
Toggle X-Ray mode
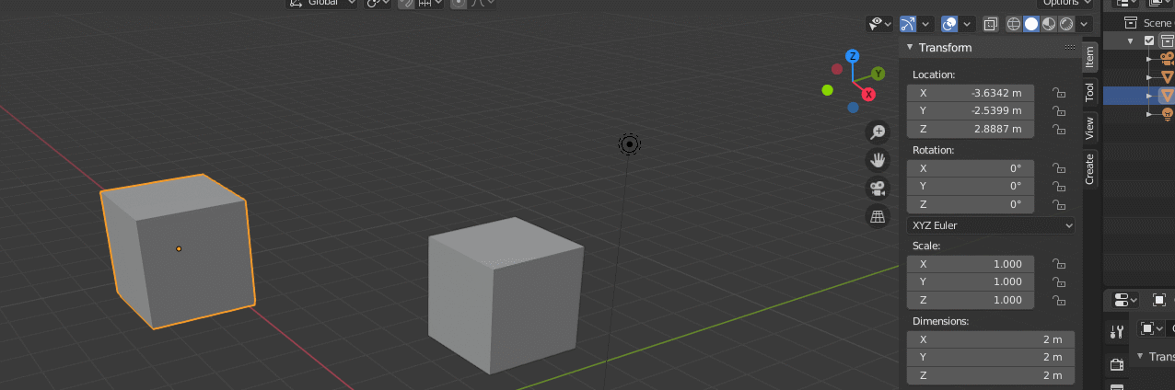click(x=991, y=24)
